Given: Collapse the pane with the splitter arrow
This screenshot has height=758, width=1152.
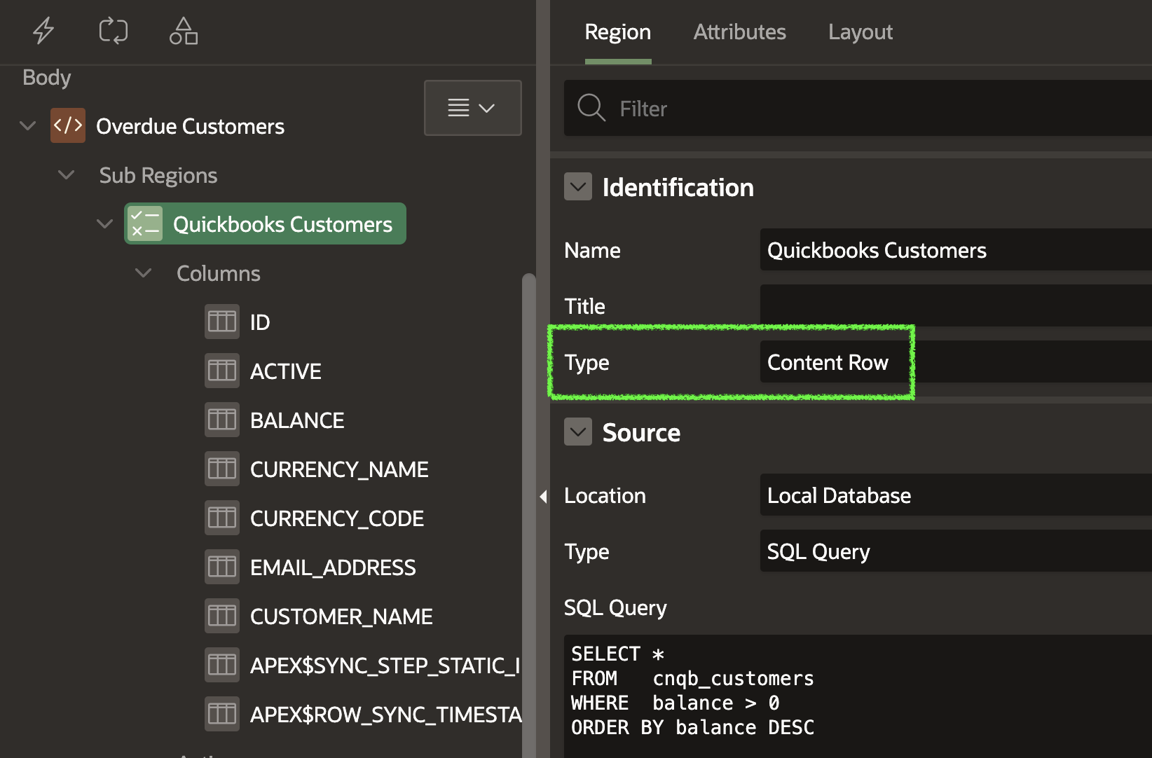Looking at the screenshot, I should click(x=543, y=496).
